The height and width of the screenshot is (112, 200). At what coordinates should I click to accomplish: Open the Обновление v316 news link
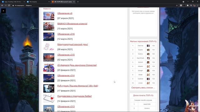[x=66, y=34]
